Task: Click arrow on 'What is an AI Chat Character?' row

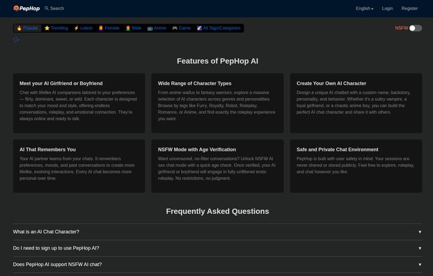Action: pyautogui.click(x=420, y=232)
